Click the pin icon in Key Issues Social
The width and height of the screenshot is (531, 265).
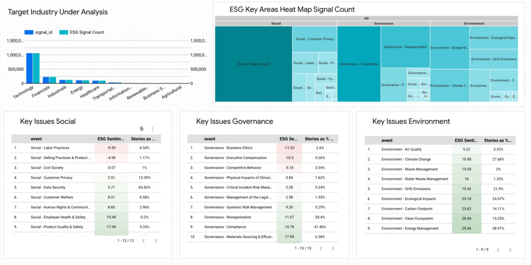coord(142,129)
